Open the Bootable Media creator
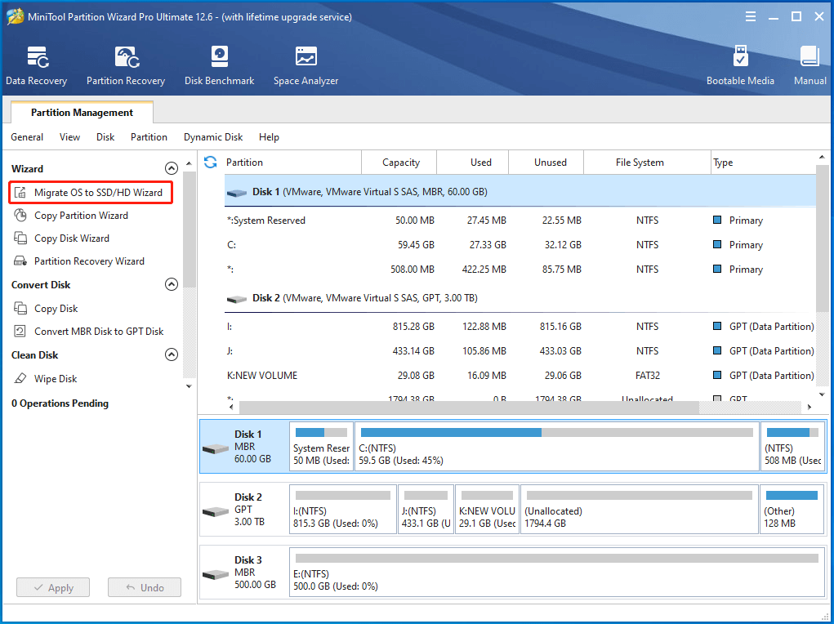 pos(739,64)
